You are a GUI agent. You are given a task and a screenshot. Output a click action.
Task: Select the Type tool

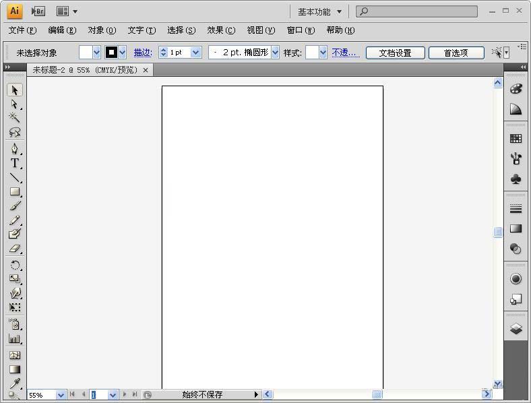tap(14, 163)
